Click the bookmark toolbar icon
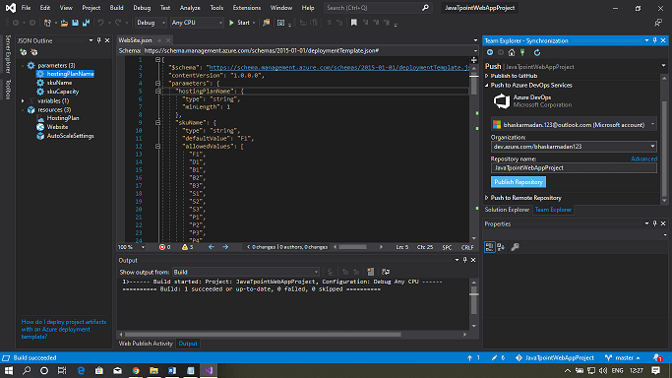This screenshot has width=672, height=378. point(353,23)
